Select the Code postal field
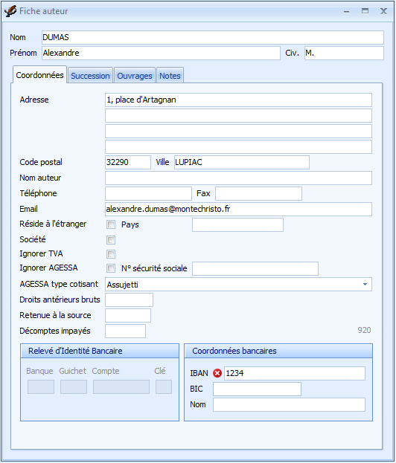 tap(128, 163)
